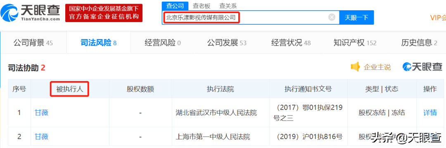446x148 pixels.
Task: Click the 操作 column header
Action: (x=430, y=89)
